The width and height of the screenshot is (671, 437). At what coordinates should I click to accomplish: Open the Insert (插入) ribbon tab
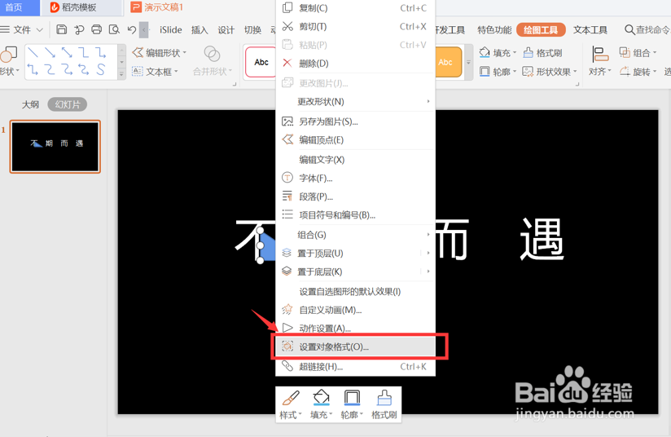[200, 29]
